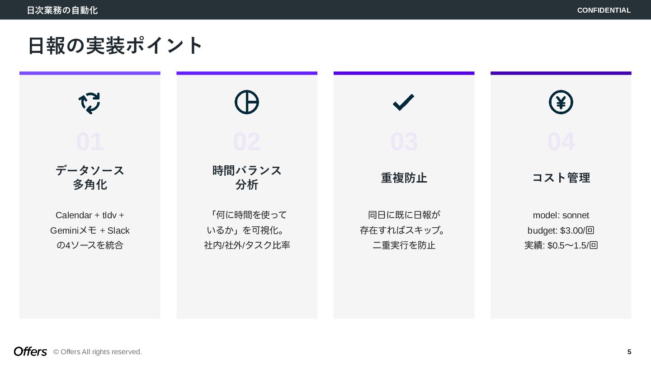Click the データソース多角化 heading
This screenshot has height=366, width=651.
[x=90, y=178]
